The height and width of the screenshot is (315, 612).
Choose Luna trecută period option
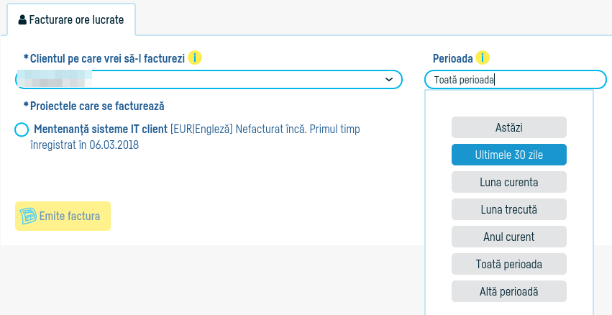click(x=509, y=209)
